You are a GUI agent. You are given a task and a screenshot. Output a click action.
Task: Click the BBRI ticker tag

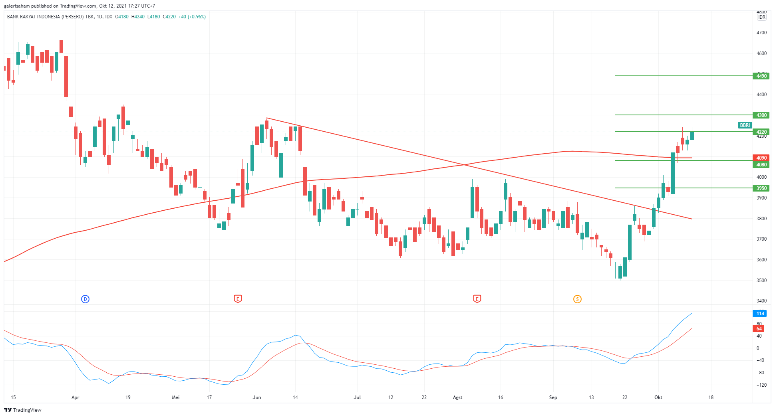pos(745,125)
